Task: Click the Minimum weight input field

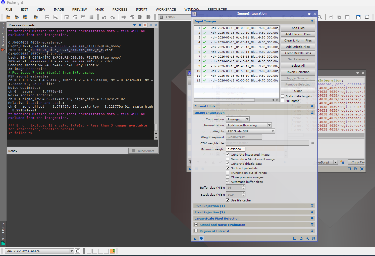Action: tap(236, 149)
